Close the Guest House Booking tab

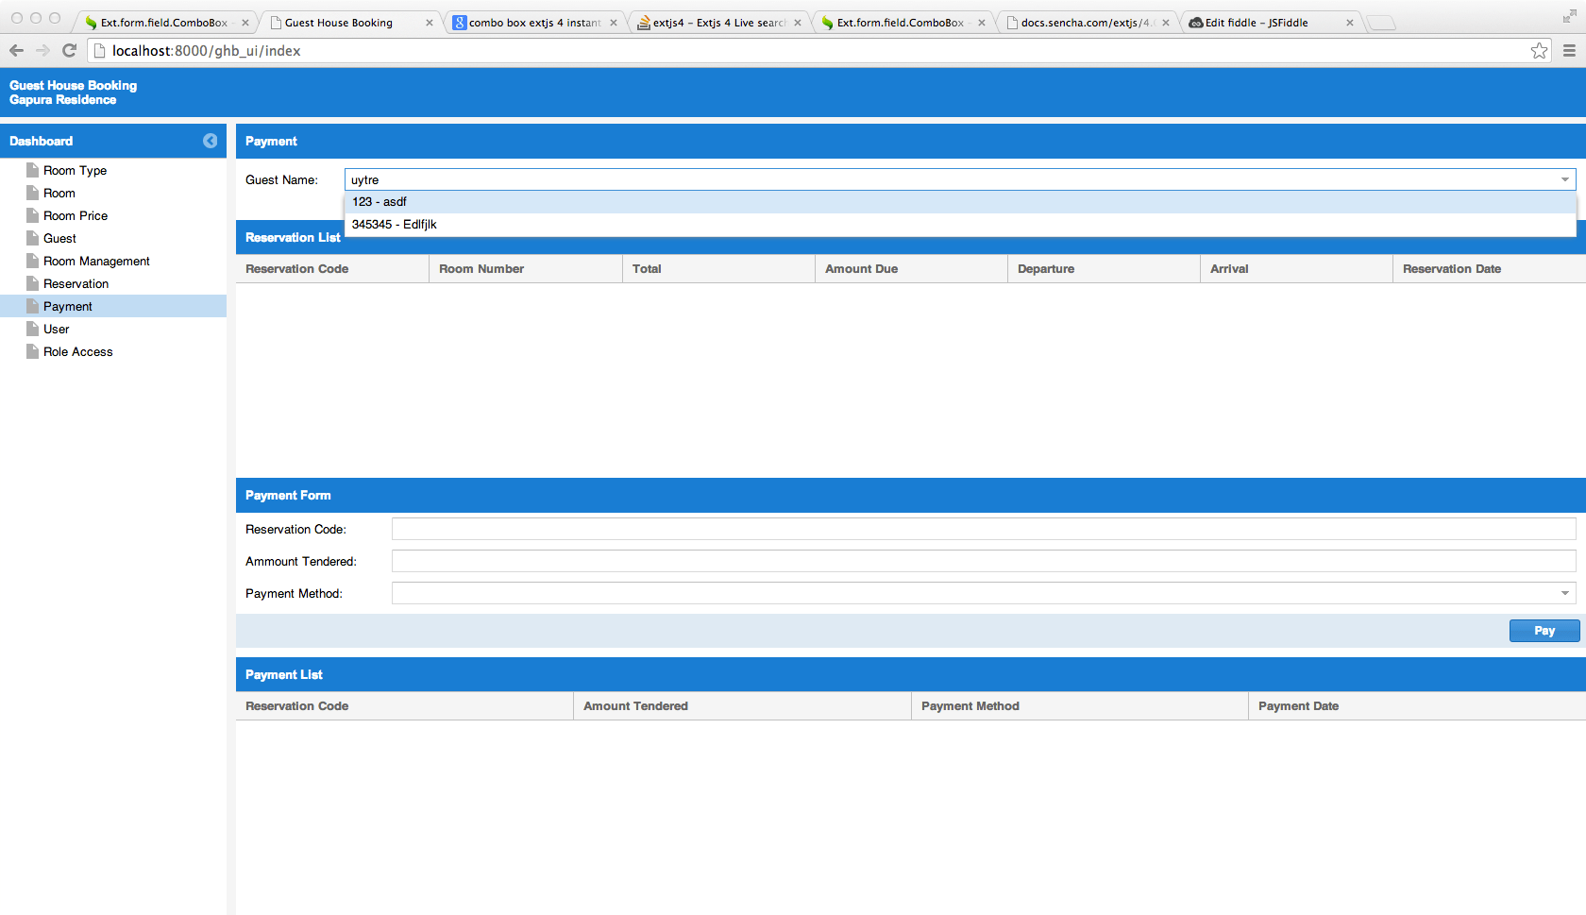(430, 23)
